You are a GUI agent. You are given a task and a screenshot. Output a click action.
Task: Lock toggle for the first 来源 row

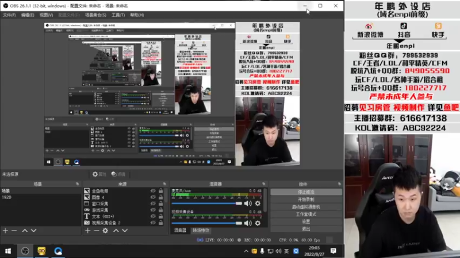161,191
